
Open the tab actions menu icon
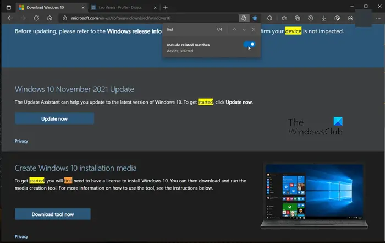click(9, 7)
